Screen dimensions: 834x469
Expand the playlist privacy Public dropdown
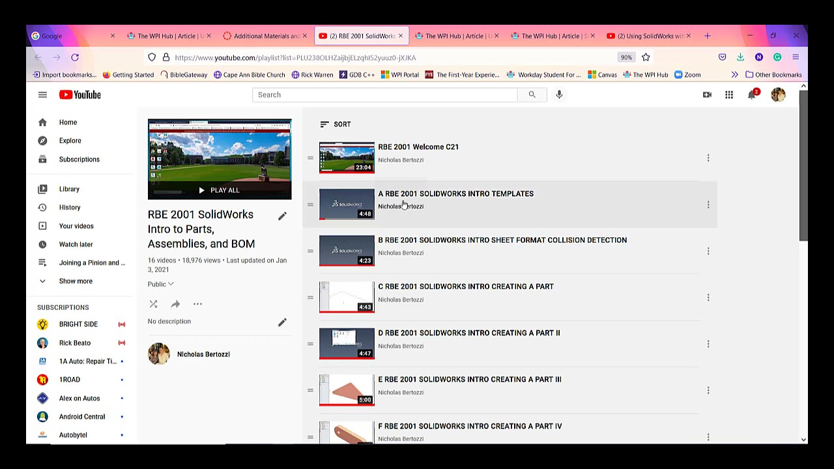coord(160,284)
